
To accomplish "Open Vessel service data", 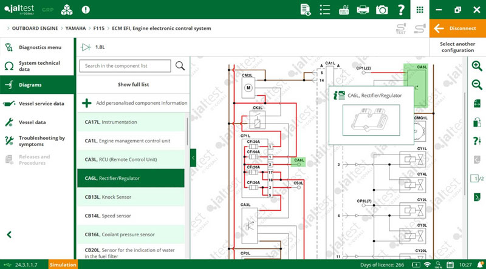I will point(37,104).
